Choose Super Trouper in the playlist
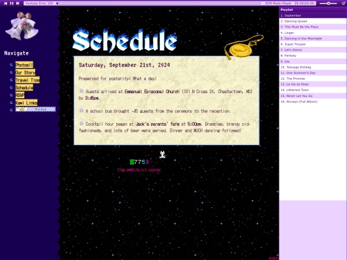 point(313,44)
